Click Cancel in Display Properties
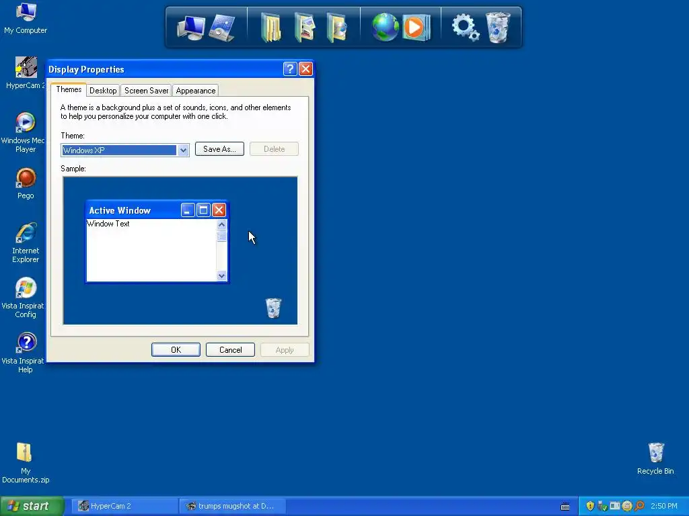The image size is (689, 516). pyautogui.click(x=230, y=349)
